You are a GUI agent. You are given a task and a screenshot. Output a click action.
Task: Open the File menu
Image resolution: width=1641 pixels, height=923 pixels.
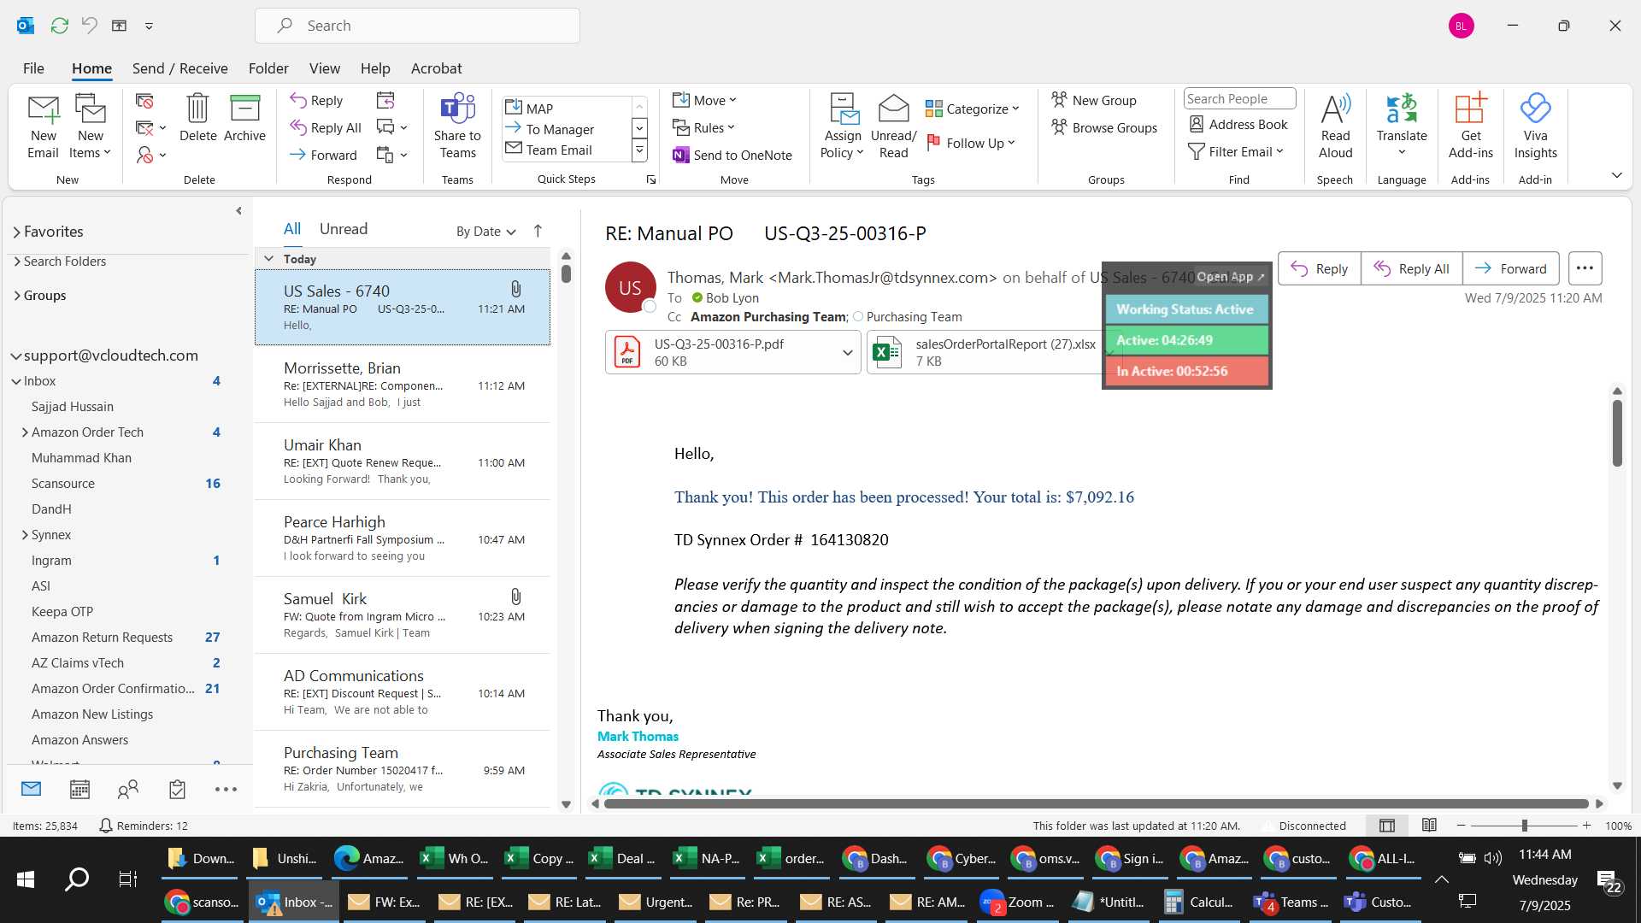tap(33, 68)
